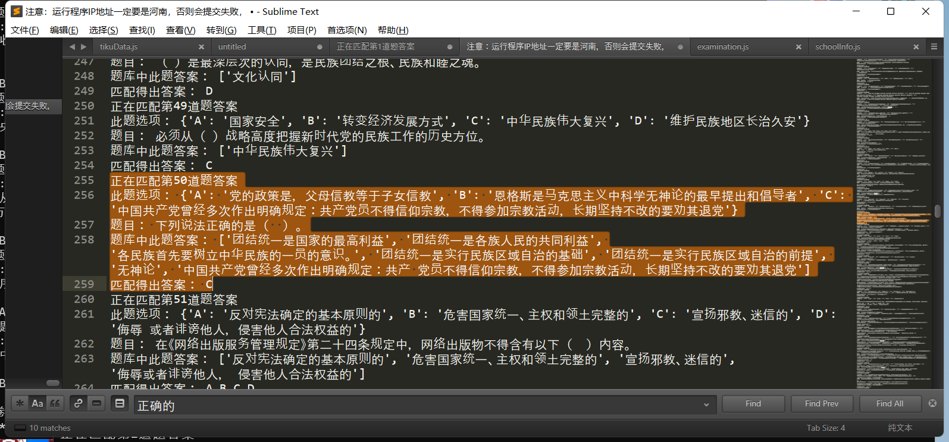Click unsaved dot on the 注意 tab
Screen dimensions: 949x442
click(680, 47)
